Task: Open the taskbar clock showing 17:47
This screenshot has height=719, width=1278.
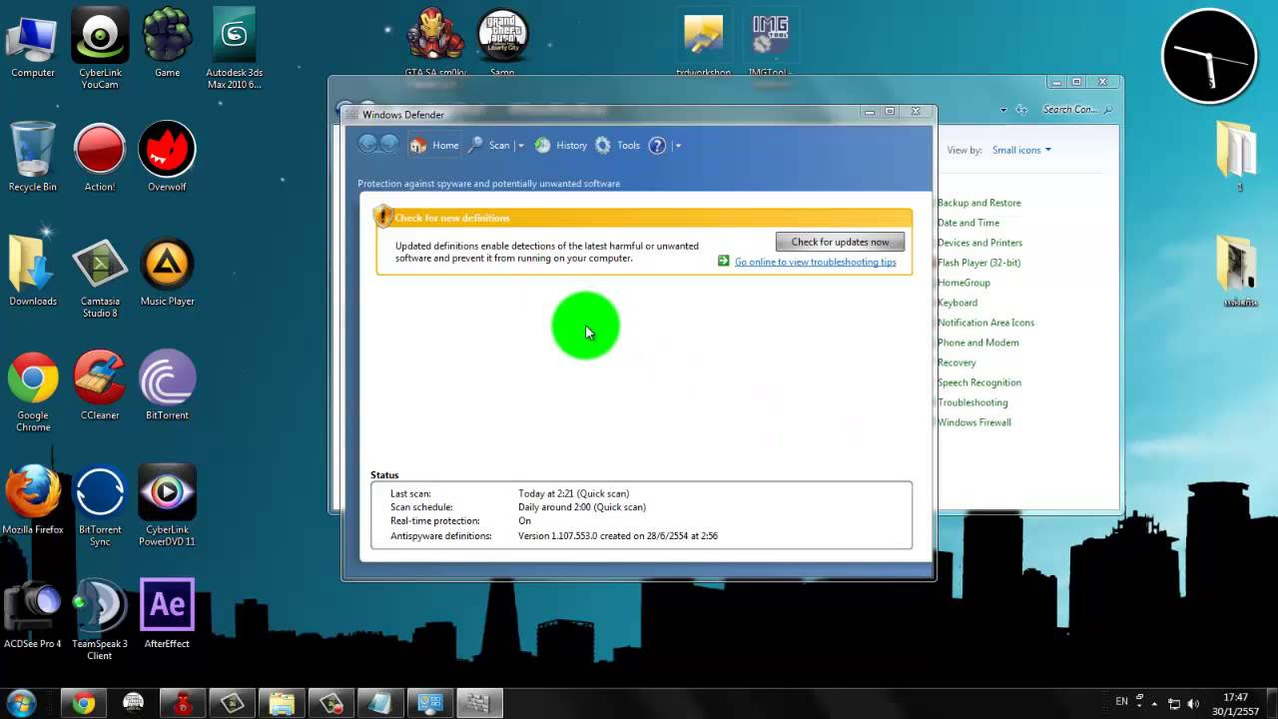Action: point(1236,703)
